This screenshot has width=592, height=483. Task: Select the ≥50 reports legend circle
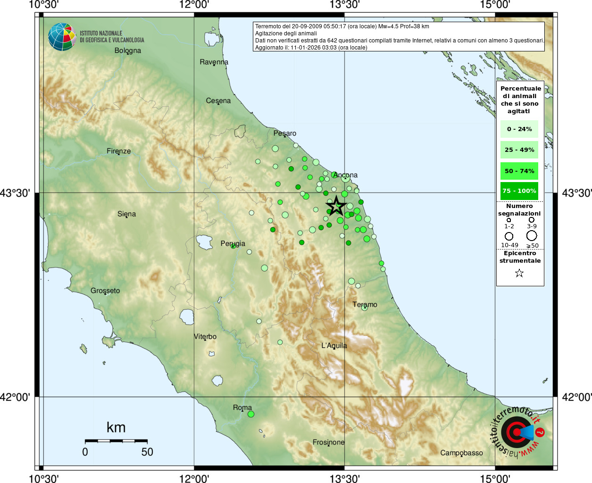(532, 235)
